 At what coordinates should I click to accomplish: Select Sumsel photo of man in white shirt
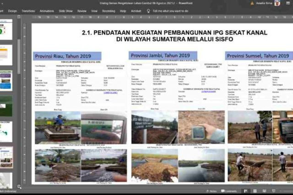pyautogui.click(x=250, y=165)
